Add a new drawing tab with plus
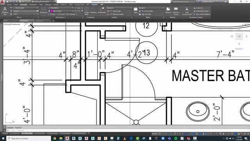This screenshot has height=141, width=250. [53, 21]
